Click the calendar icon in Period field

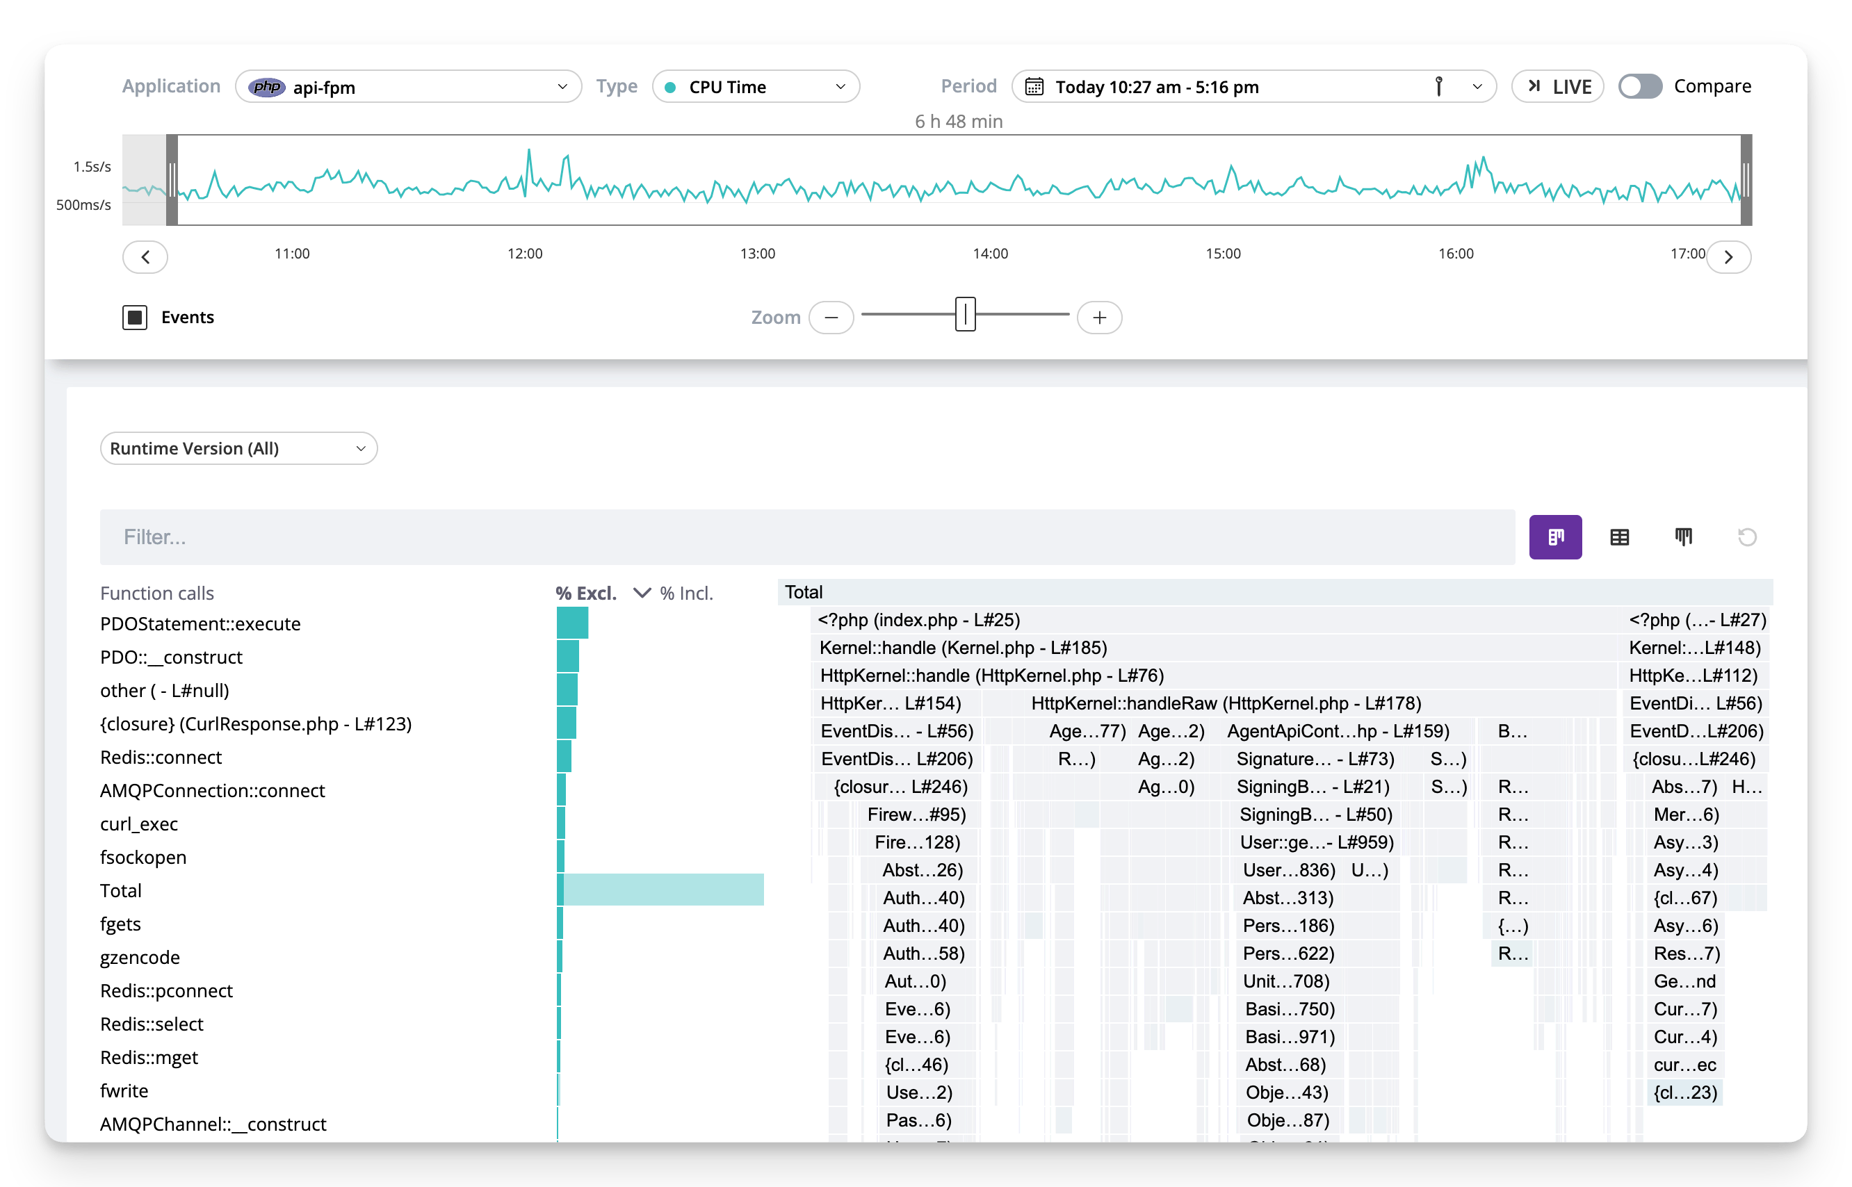[x=1034, y=86]
